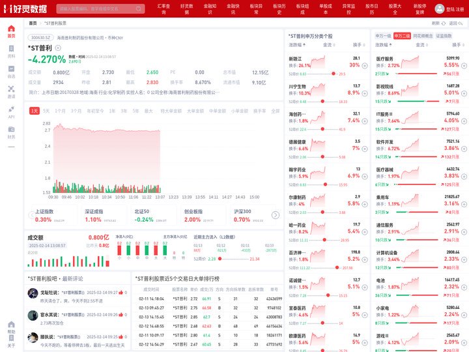Sort sector list by 涨跌幅
Image resolution: width=469 pixels, height=352 pixels.
coord(384,45)
